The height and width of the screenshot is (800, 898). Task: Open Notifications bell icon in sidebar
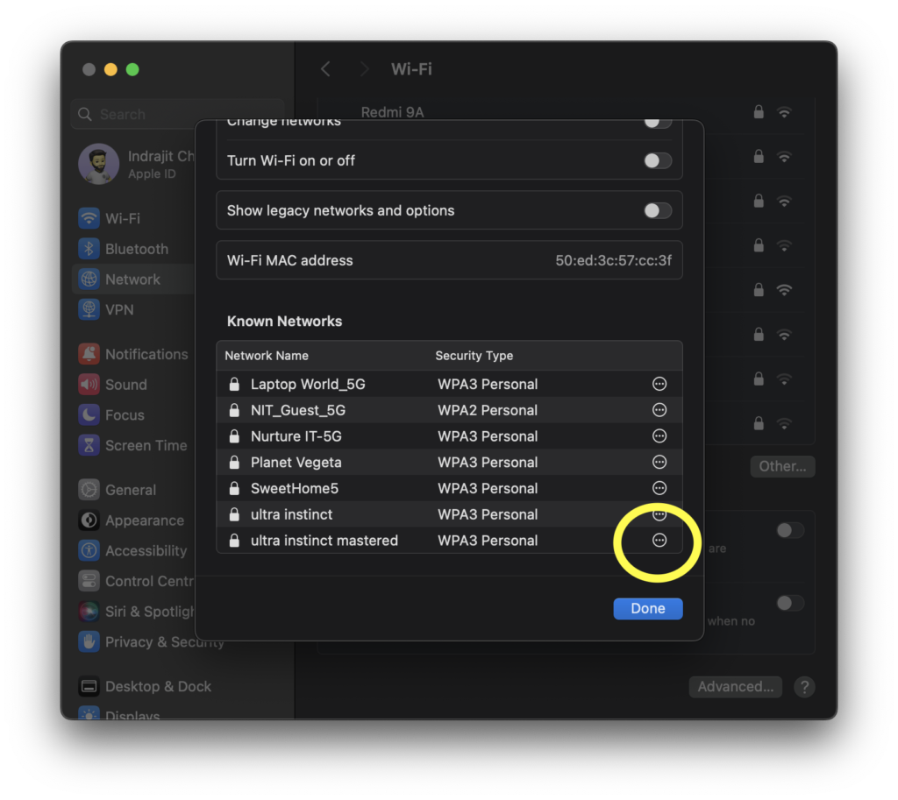89,354
